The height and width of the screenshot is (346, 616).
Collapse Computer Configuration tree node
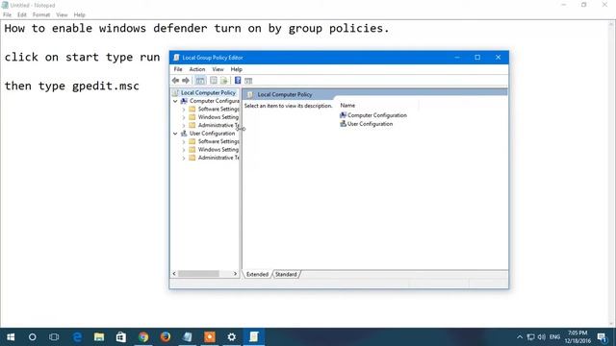(175, 101)
